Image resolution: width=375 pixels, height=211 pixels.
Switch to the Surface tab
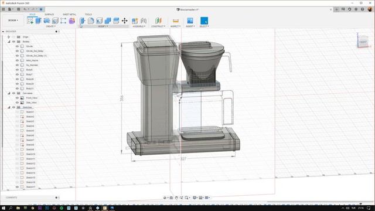[x=49, y=14]
